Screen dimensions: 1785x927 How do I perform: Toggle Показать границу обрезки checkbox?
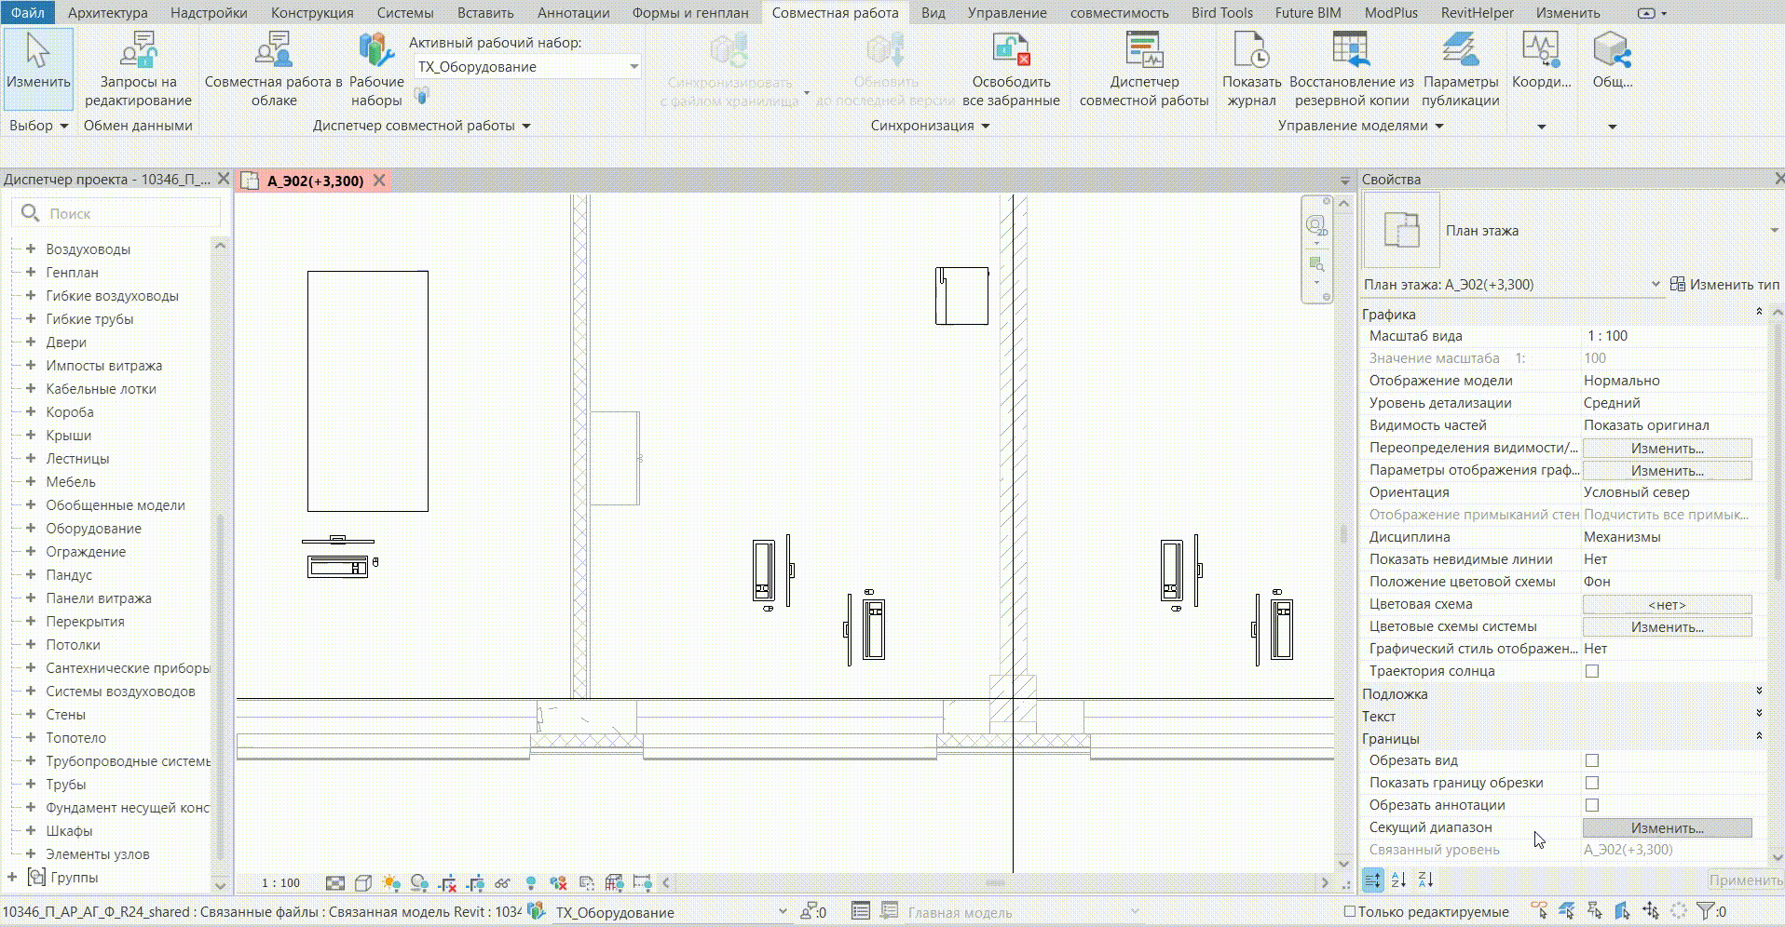point(1592,783)
